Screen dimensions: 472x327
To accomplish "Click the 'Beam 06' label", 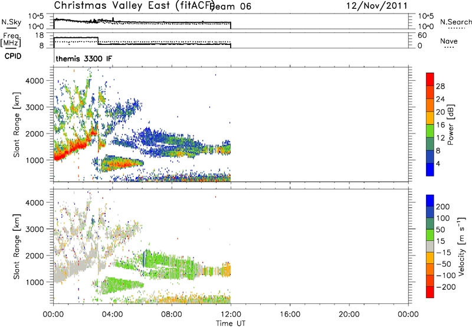I will tap(231, 6).
